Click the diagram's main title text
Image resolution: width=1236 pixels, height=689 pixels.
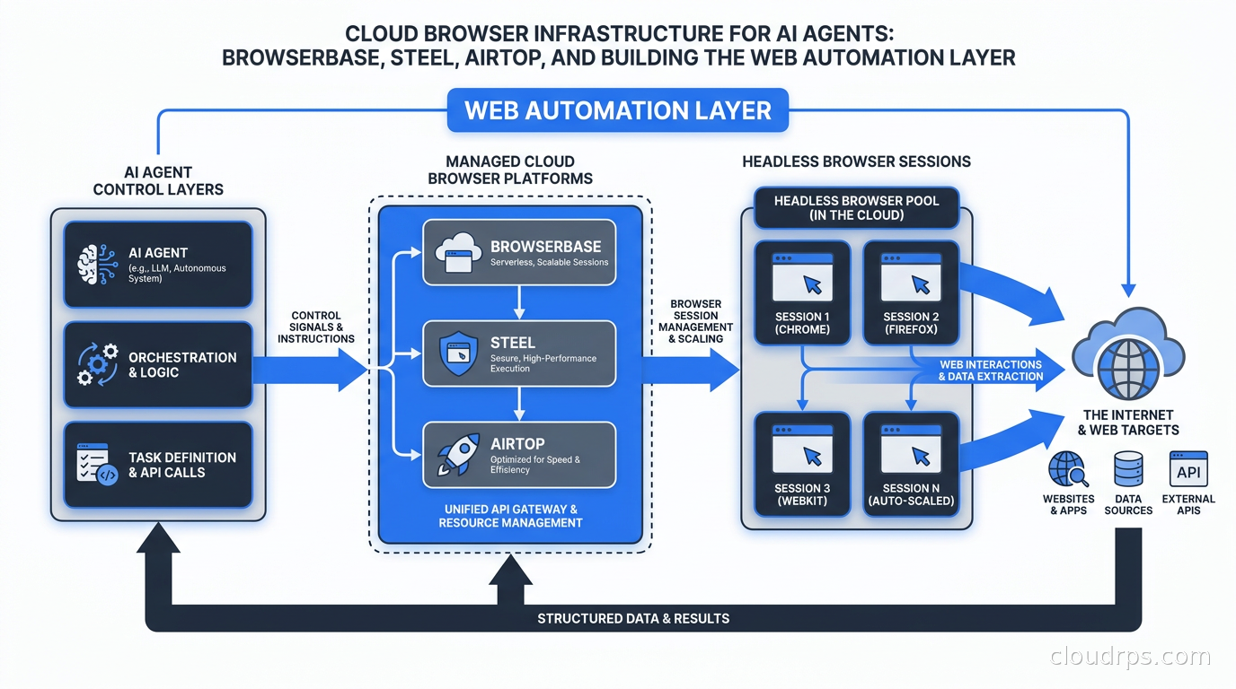618,46
